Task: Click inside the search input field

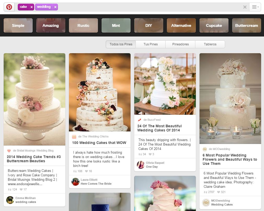Action: [x=149, y=7]
